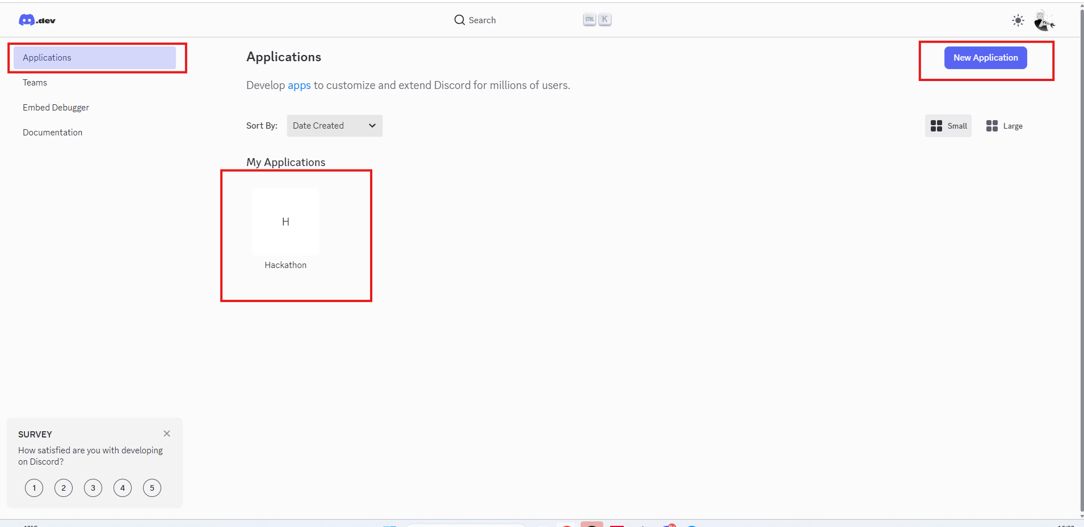Expand the Sort By Date Created dropdown

pyautogui.click(x=334, y=126)
